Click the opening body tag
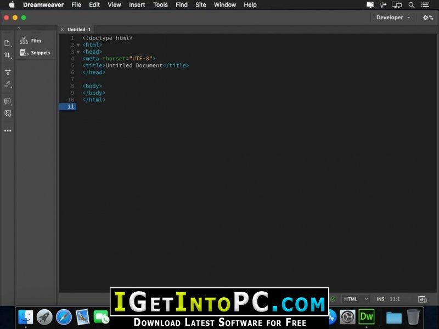Screen dimensions: 439x329 (92, 86)
